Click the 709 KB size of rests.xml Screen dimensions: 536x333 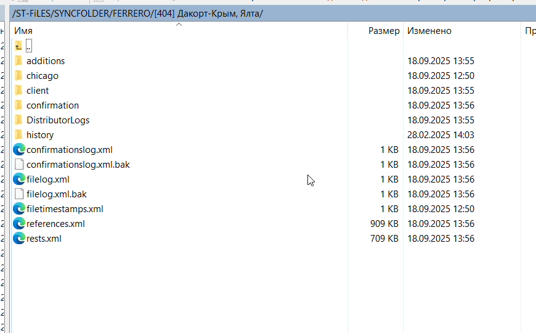coord(384,238)
